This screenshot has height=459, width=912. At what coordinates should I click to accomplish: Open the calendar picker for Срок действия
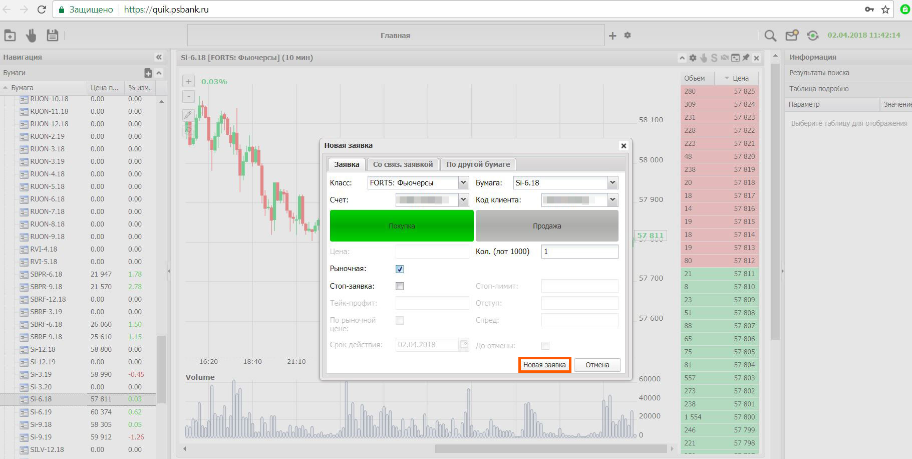coord(464,345)
